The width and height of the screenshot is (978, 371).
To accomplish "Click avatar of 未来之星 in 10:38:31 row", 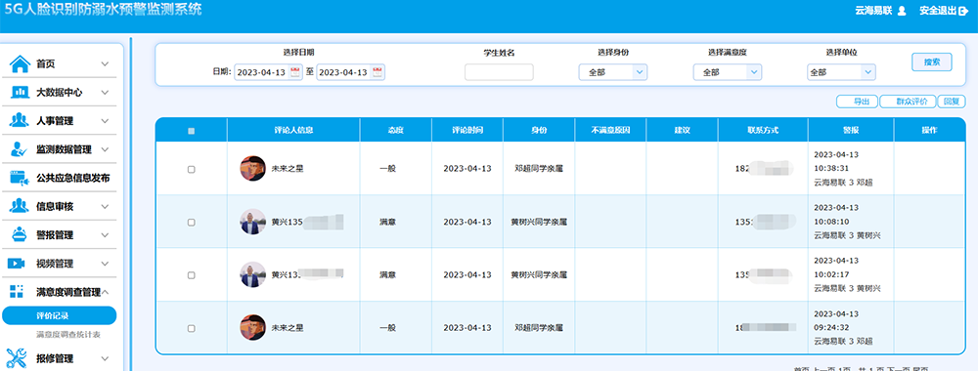I will coord(252,168).
